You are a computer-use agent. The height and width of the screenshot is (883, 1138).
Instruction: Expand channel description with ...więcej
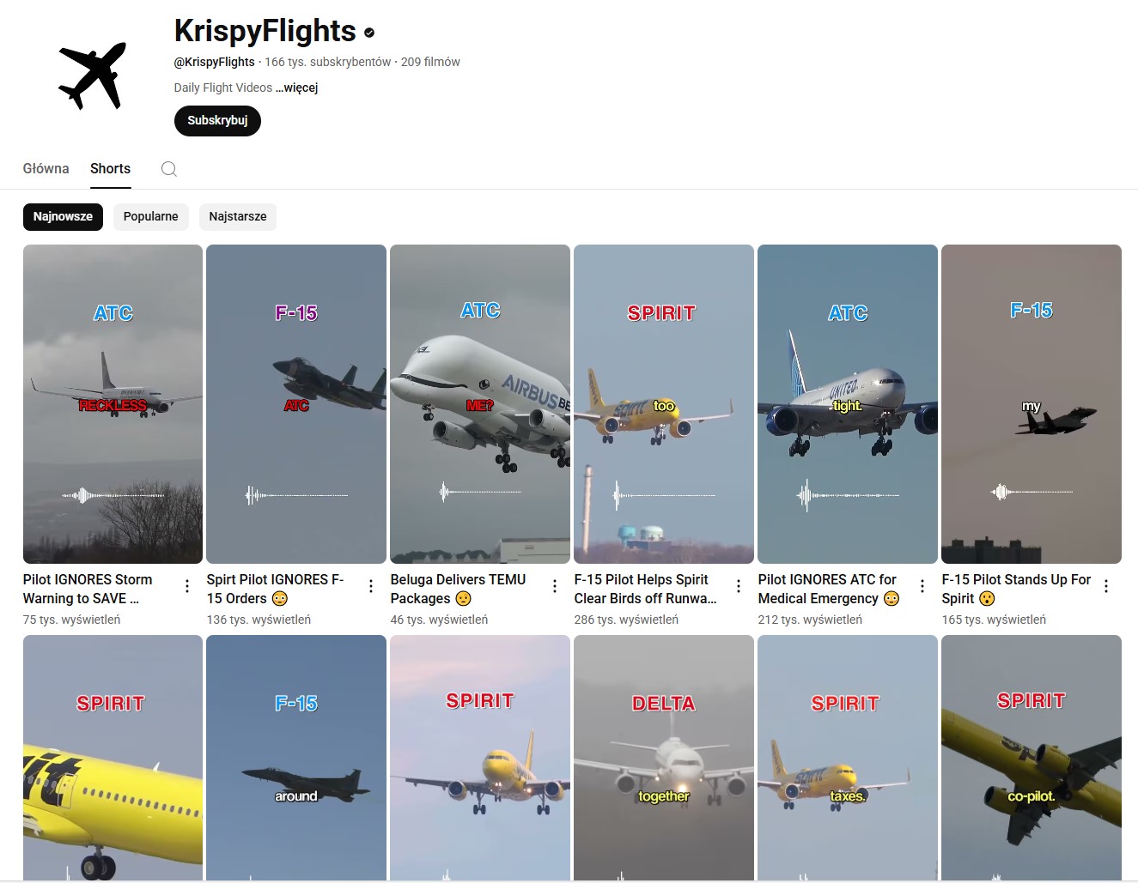[x=297, y=88]
